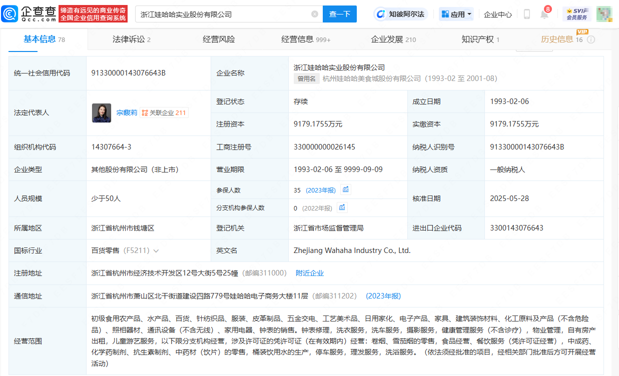Select the 登记机关 value 浙江省市场监督管理局
This screenshot has width=619, height=376.
click(329, 228)
